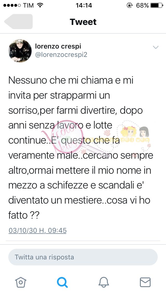Open lorenzo crespi's profile picture

click(20, 51)
